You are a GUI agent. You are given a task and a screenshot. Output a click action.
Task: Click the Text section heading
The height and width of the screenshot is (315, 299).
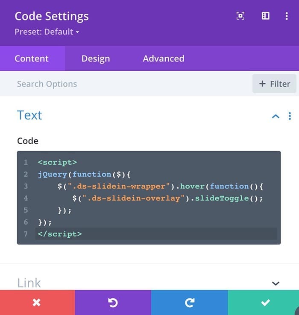coord(29,115)
